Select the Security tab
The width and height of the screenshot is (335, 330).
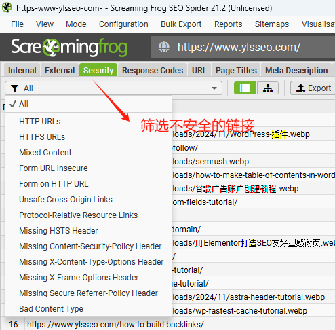[98, 71]
